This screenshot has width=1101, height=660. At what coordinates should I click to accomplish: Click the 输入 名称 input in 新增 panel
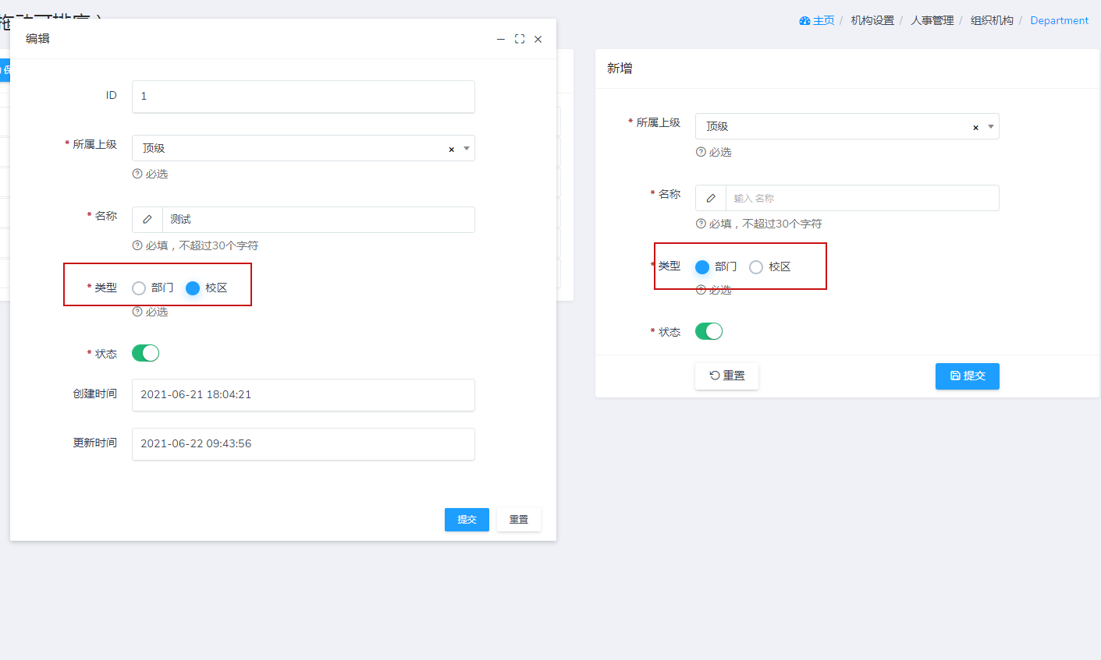pyautogui.click(x=862, y=198)
